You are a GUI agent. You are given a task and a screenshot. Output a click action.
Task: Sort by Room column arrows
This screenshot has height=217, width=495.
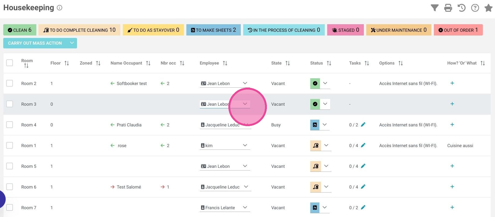tap(26, 66)
